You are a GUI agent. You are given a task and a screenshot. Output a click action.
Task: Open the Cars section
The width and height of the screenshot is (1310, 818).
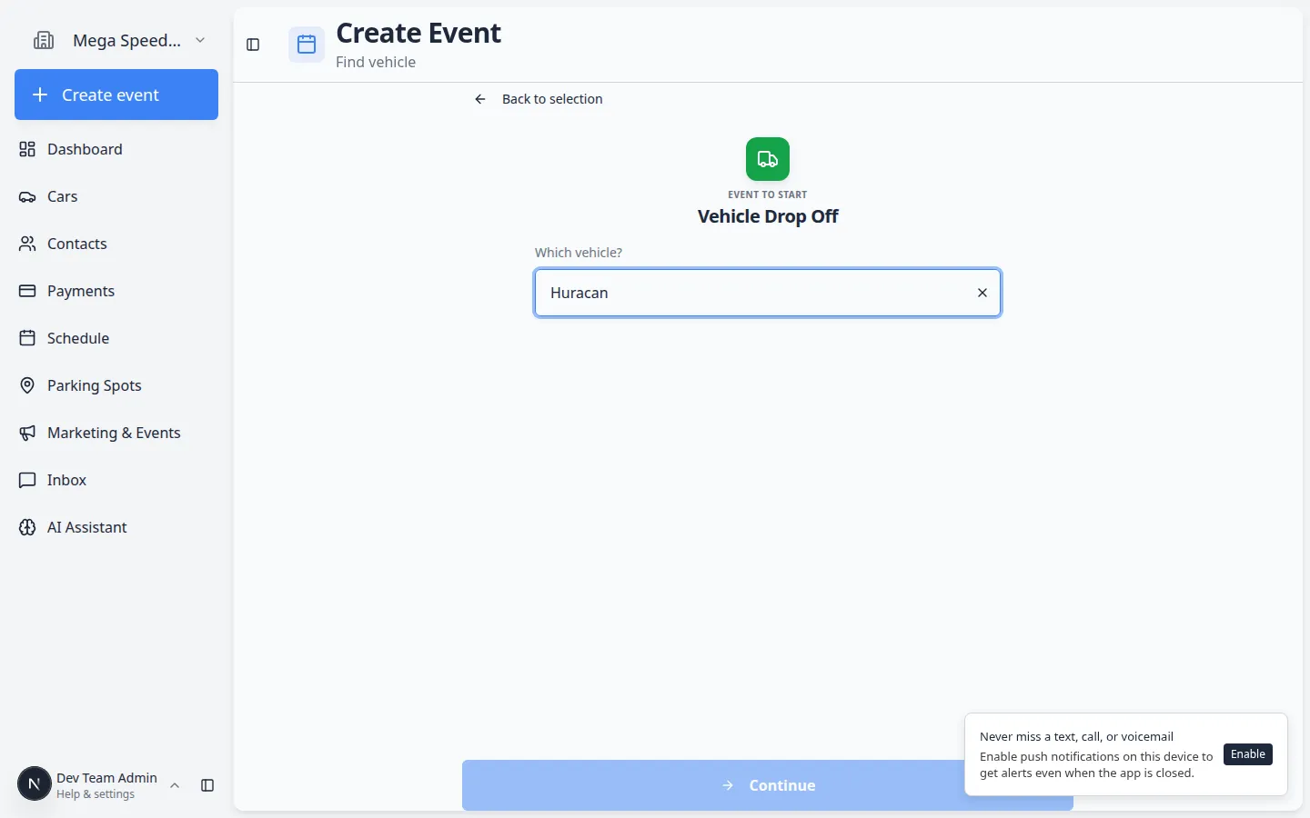click(x=116, y=196)
